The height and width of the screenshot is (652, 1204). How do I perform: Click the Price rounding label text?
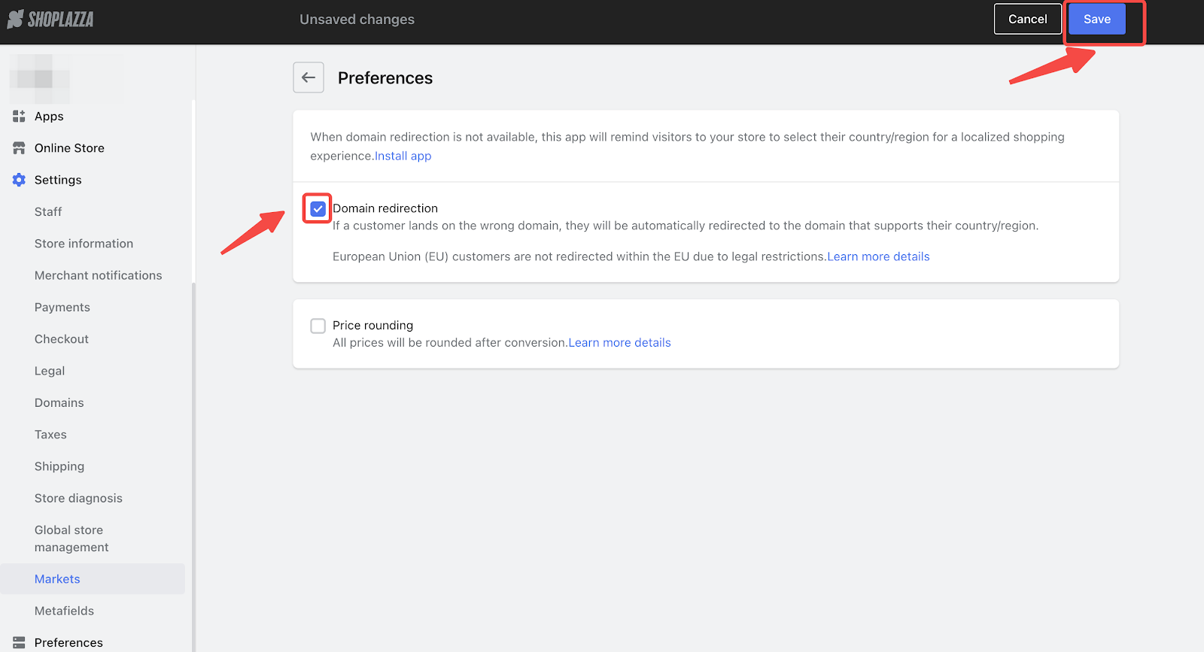point(372,326)
